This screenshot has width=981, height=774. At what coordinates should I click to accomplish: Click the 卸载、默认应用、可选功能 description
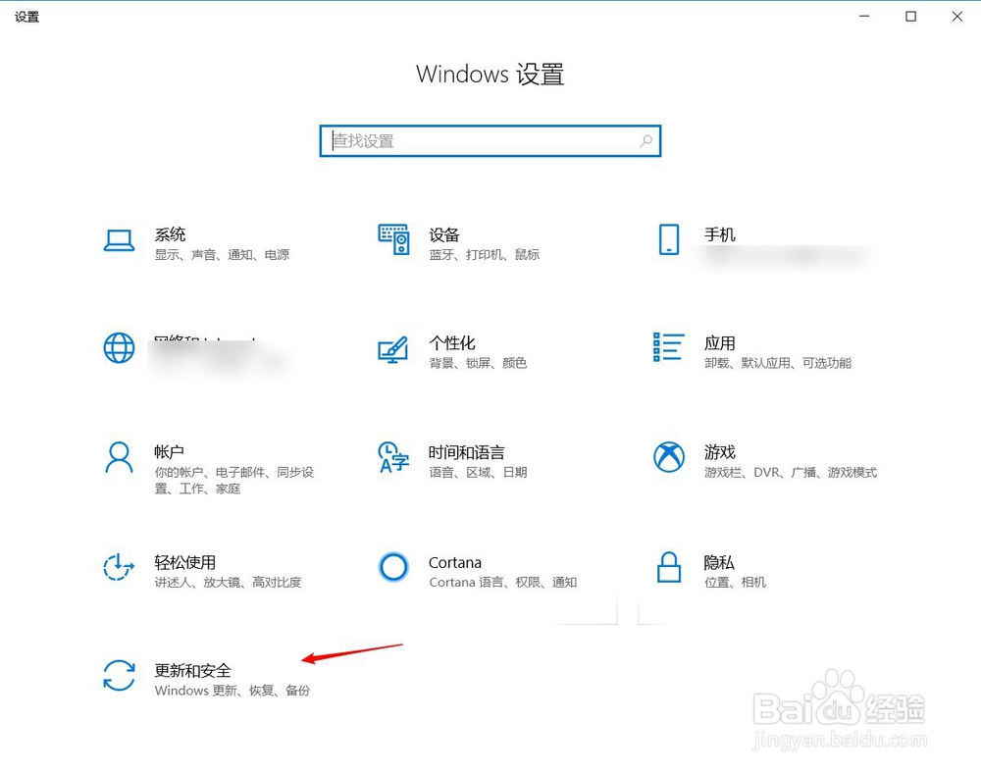point(778,363)
